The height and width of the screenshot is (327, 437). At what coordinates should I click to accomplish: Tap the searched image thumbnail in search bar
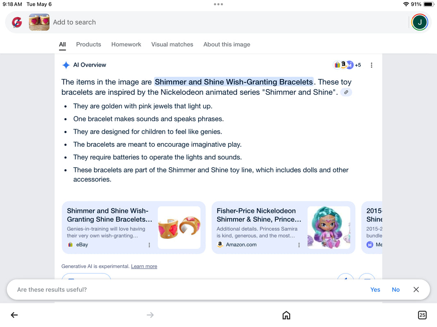pyautogui.click(x=39, y=22)
